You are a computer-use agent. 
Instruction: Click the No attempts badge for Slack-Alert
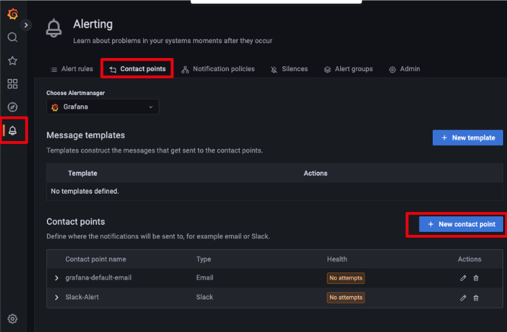[346, 298]
